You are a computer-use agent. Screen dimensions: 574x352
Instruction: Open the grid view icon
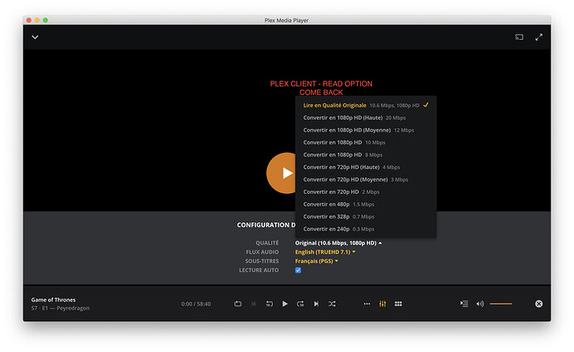(x=398, y=304)
